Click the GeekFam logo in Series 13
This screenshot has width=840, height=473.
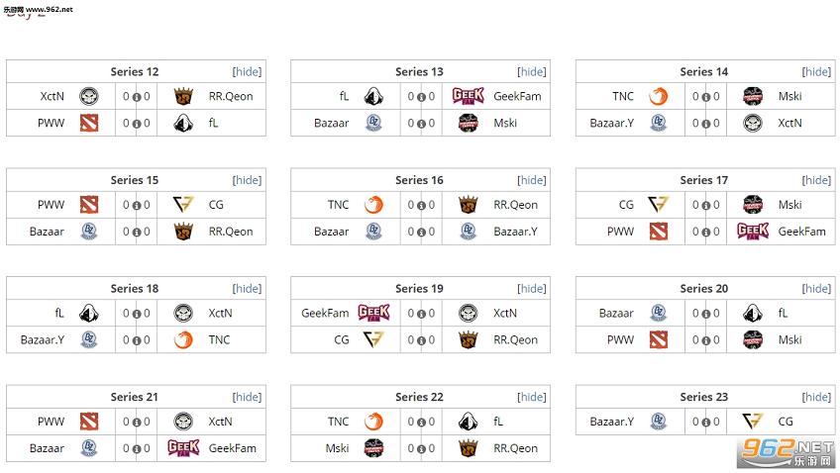point(468,96)
